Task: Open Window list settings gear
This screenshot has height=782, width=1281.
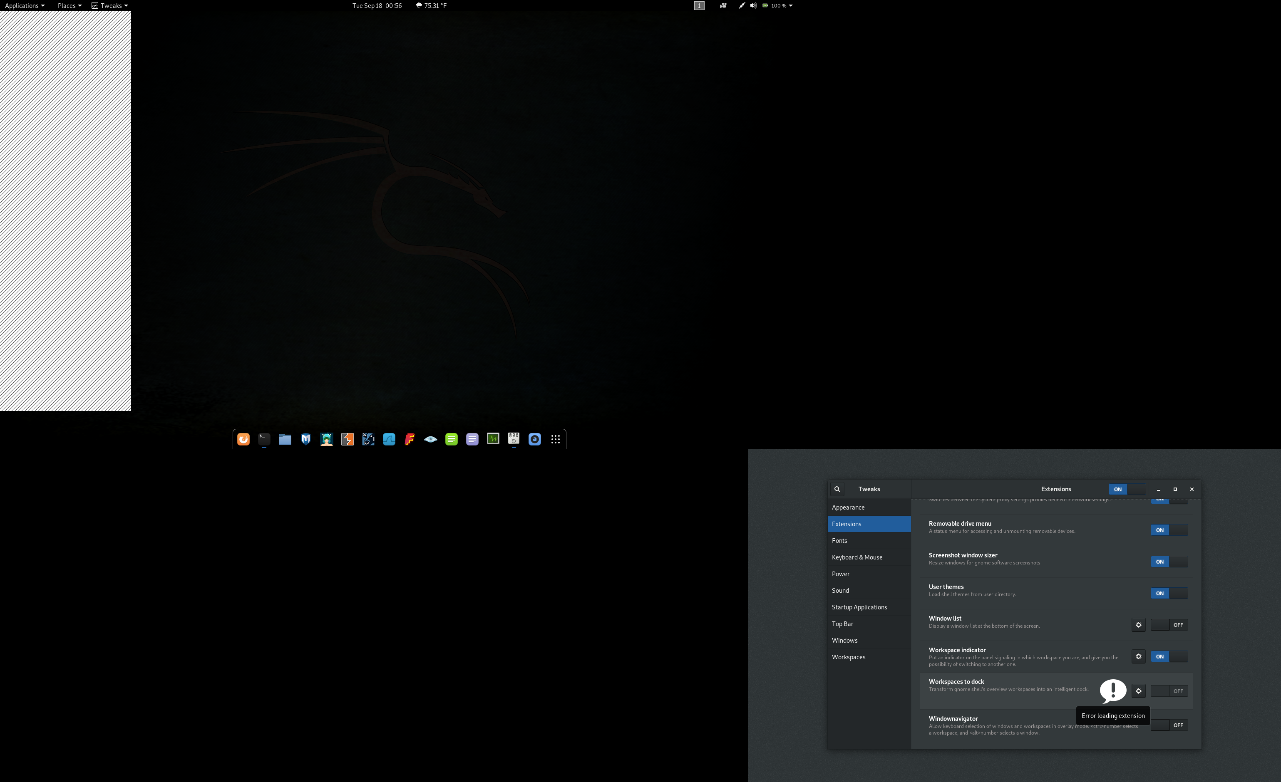Action: [x=1138, y=625]
